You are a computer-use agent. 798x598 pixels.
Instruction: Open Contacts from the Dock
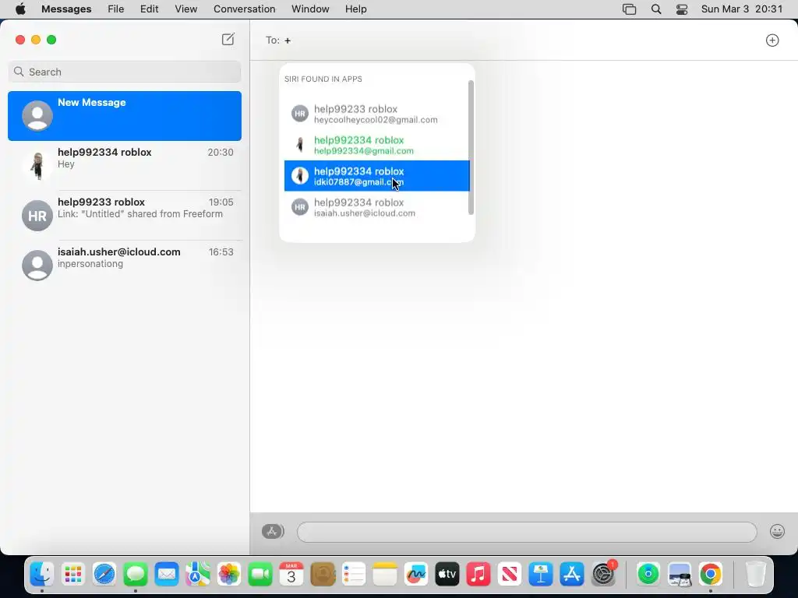click(323, 575)
